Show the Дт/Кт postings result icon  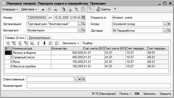[x=77, y=10]
